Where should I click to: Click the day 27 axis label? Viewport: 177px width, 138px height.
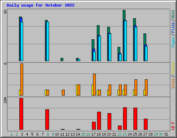145,134
